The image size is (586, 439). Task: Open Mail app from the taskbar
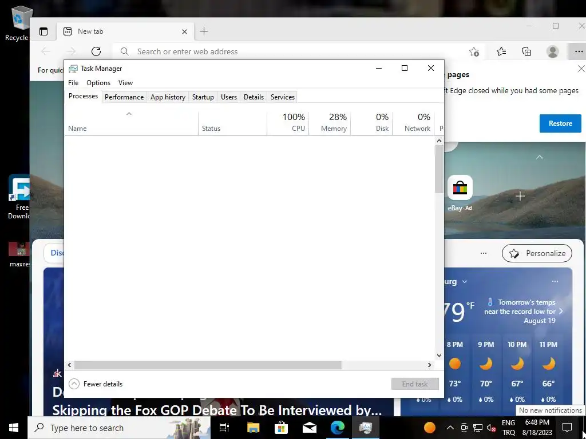pyautogui.click(x=310, y=428)
